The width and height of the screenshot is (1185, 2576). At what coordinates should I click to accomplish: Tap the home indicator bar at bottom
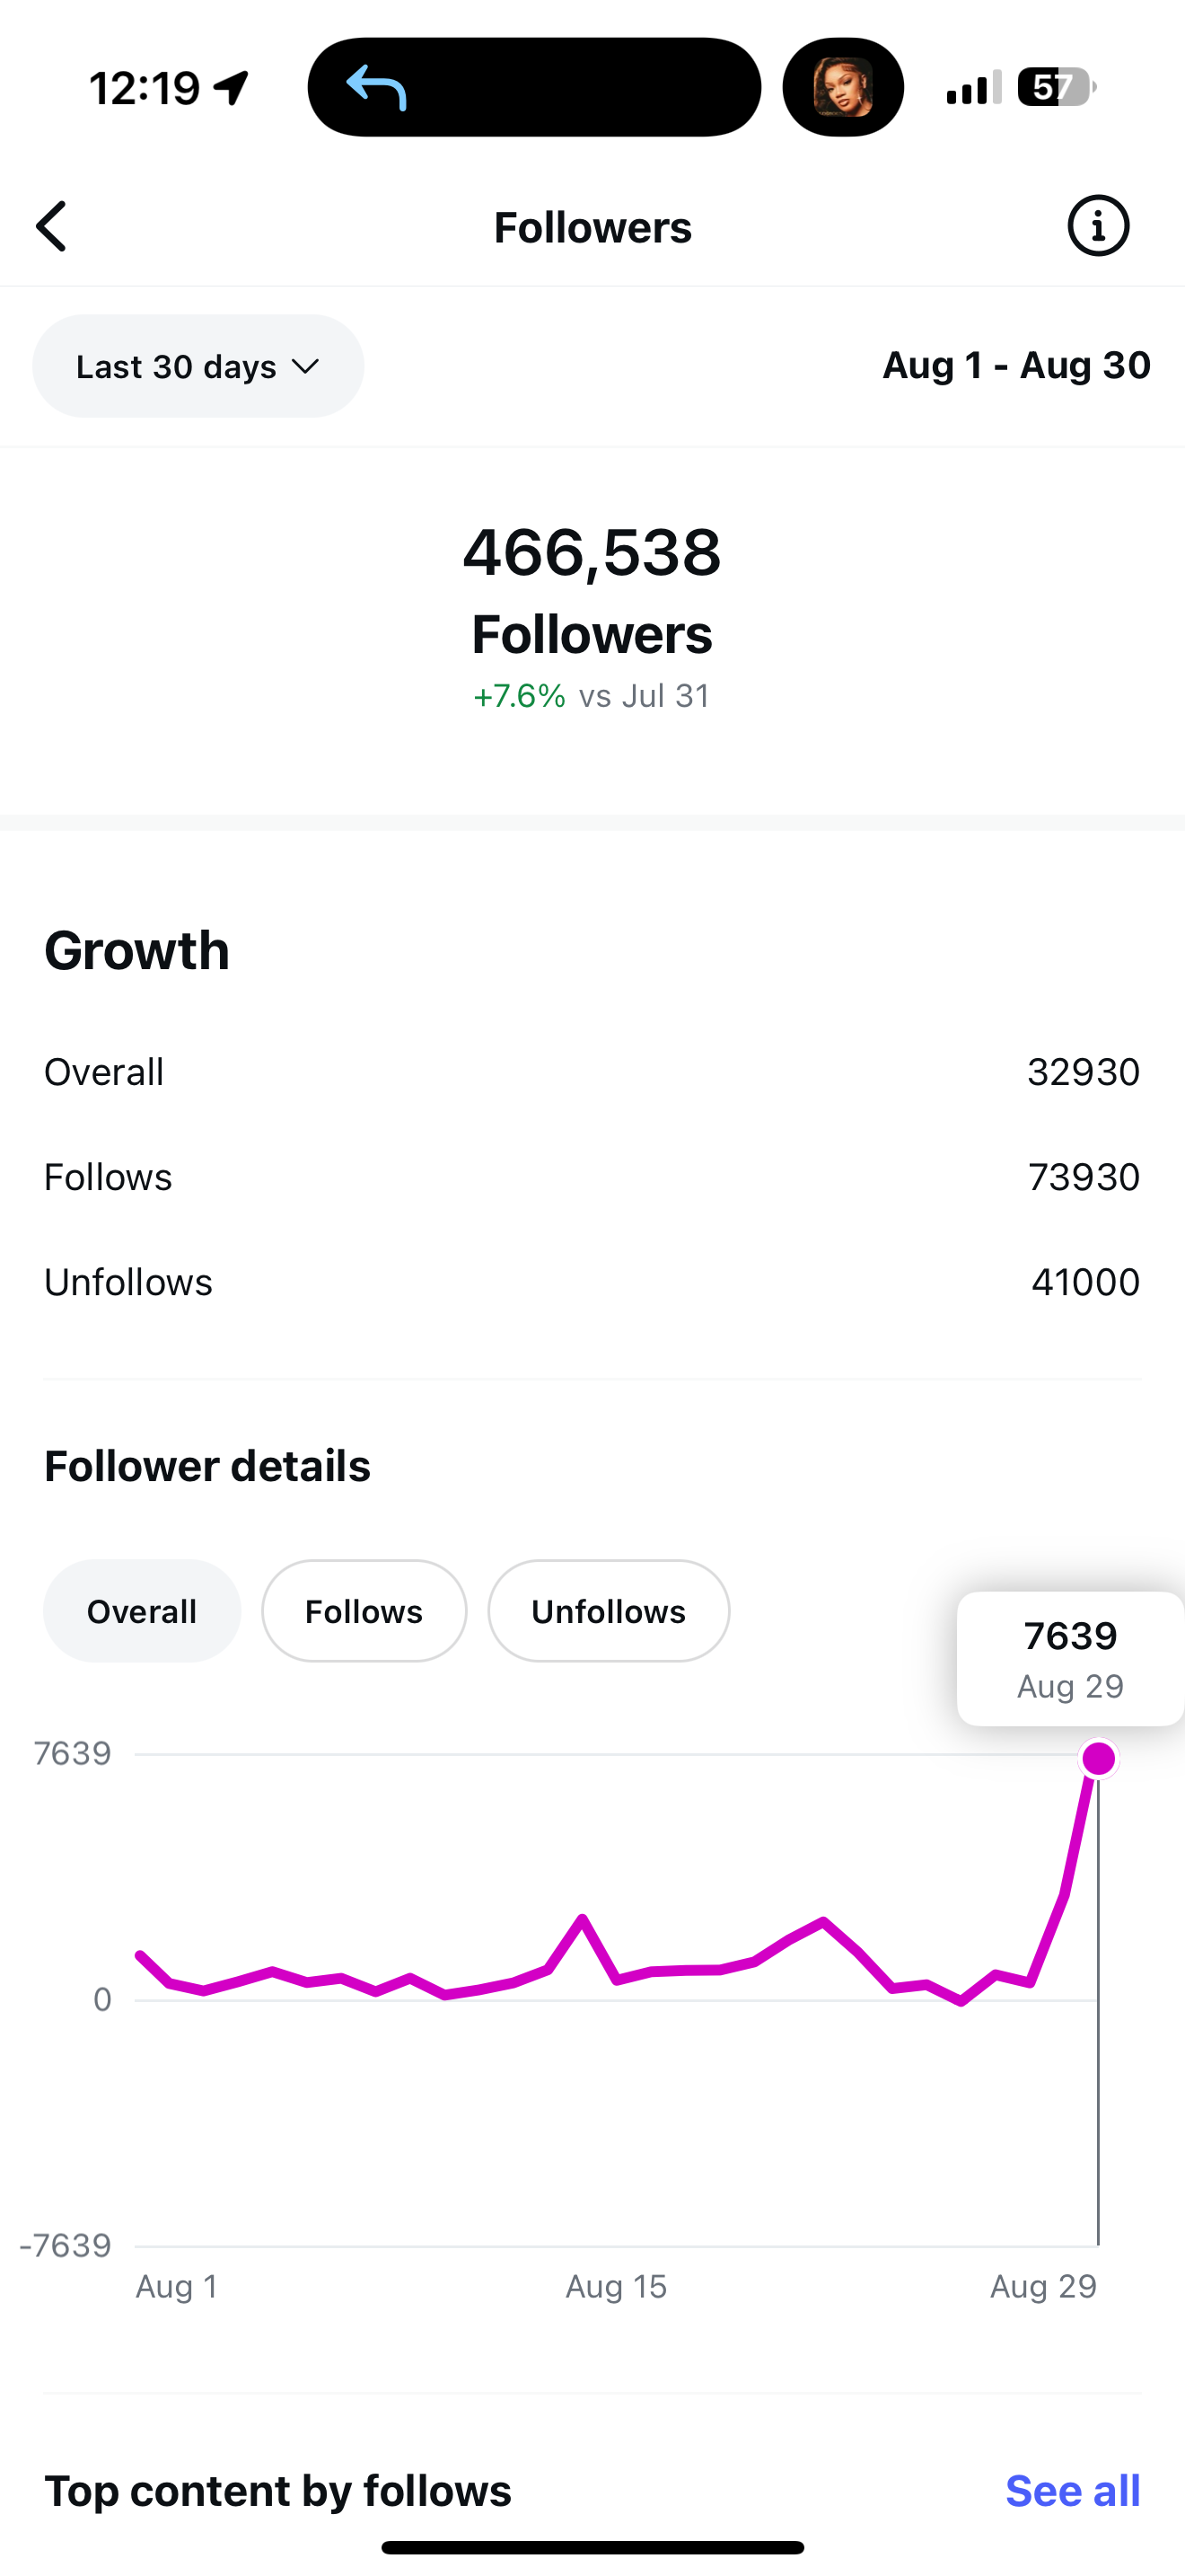click(592, 2547)
